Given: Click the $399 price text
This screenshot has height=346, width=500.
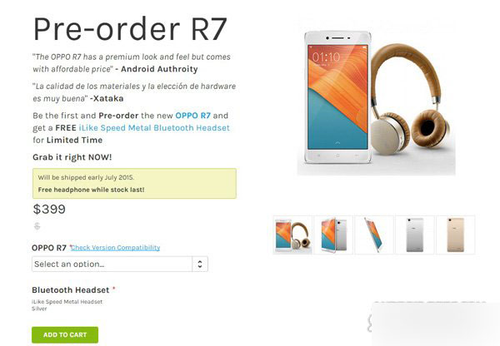Looking at the screenshot, I should click(49, 209).
